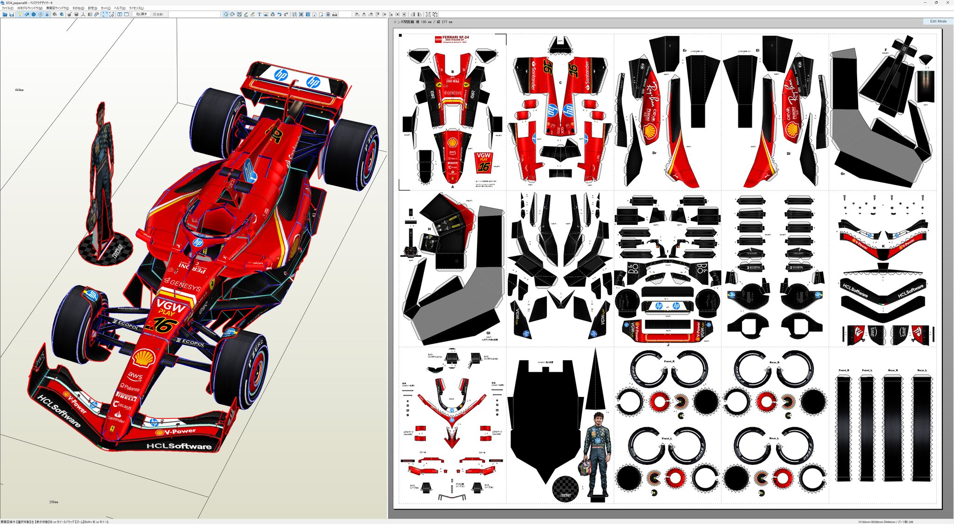This screenshot has width=954, height=524.
Task: Open the 設定(S) menu
Action: pyautogui.click(x=92, y=8)
